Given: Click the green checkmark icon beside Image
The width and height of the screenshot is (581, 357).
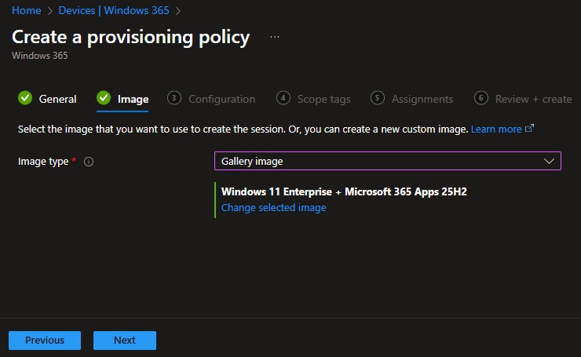Looking at the screenshot, I should pos(104,98).
